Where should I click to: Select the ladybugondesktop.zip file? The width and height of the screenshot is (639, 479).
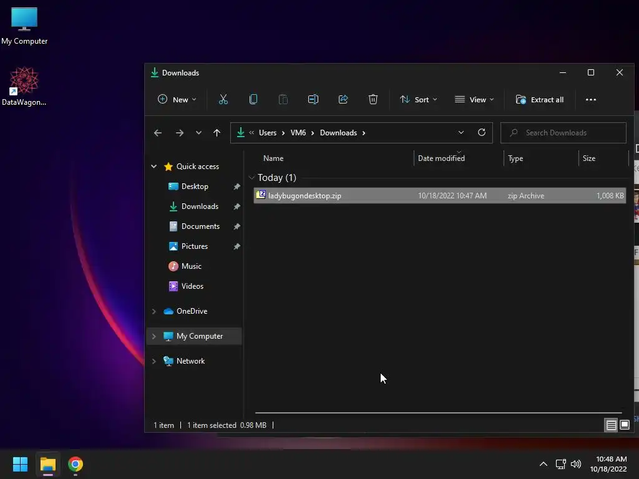click(x=440, y=196)
